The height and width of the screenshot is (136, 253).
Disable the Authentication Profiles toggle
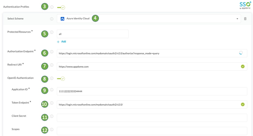click(61, 8)
